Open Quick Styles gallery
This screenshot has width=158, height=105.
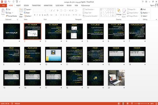click(124, 13)
